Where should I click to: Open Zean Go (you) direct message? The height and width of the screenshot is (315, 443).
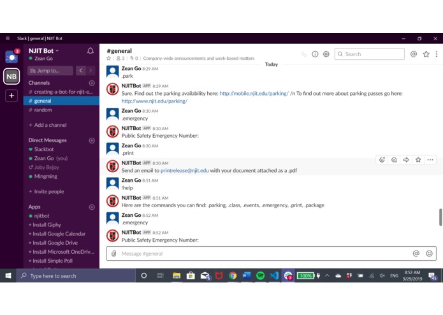click(61, 158)
